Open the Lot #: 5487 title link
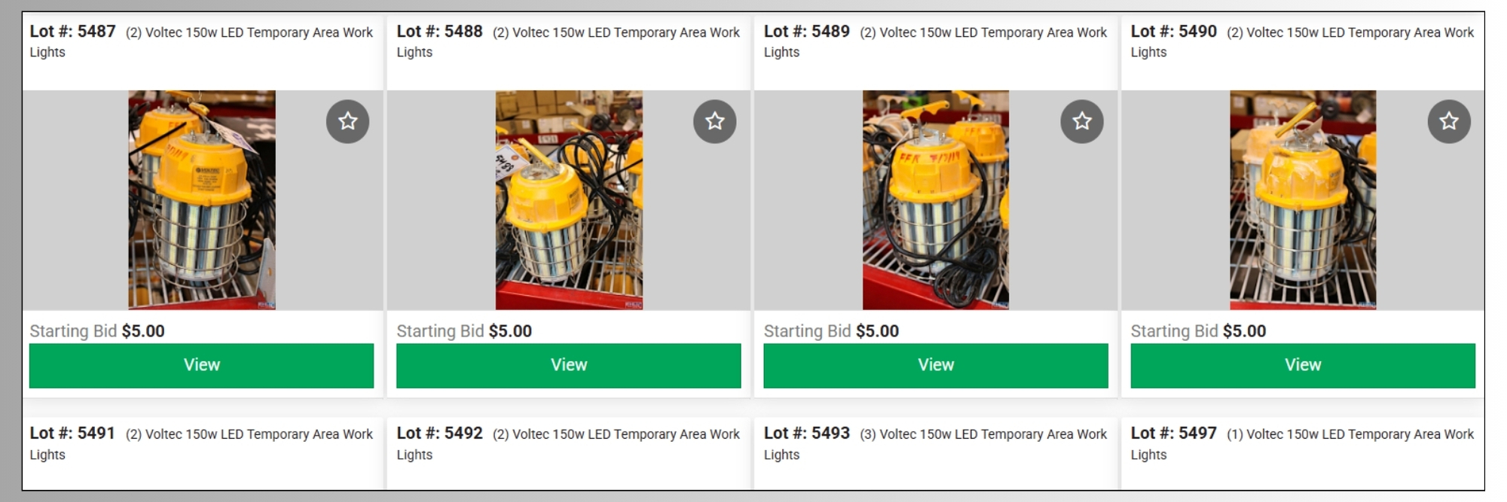Screen dimensions: 1507x502 pos(201,41)
